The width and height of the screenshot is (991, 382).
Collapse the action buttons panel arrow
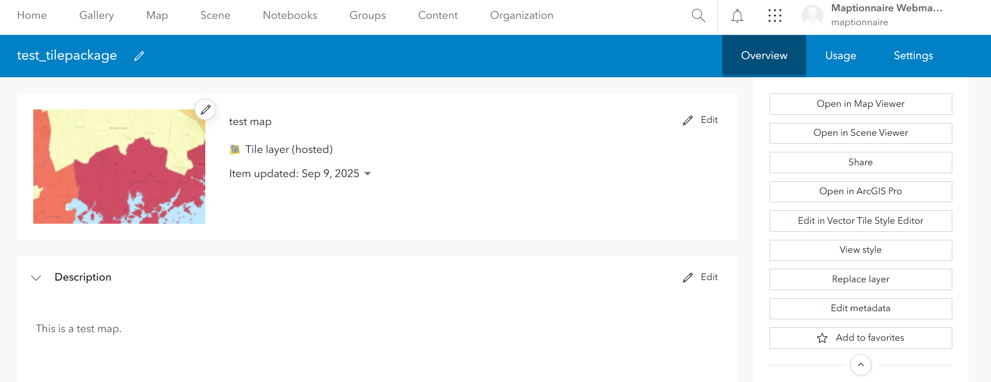point(861,365)
